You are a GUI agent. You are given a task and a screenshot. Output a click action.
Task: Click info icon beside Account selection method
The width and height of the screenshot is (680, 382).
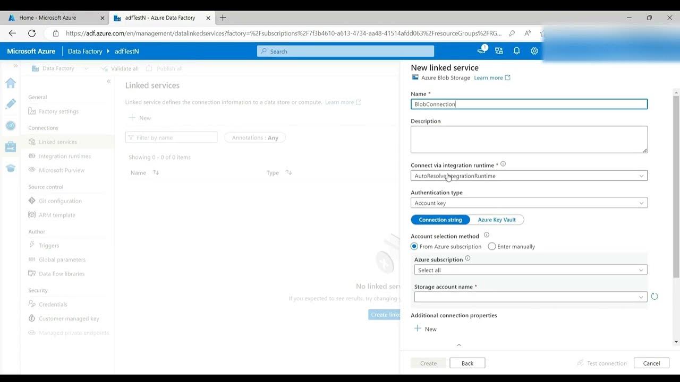(486, 235)
